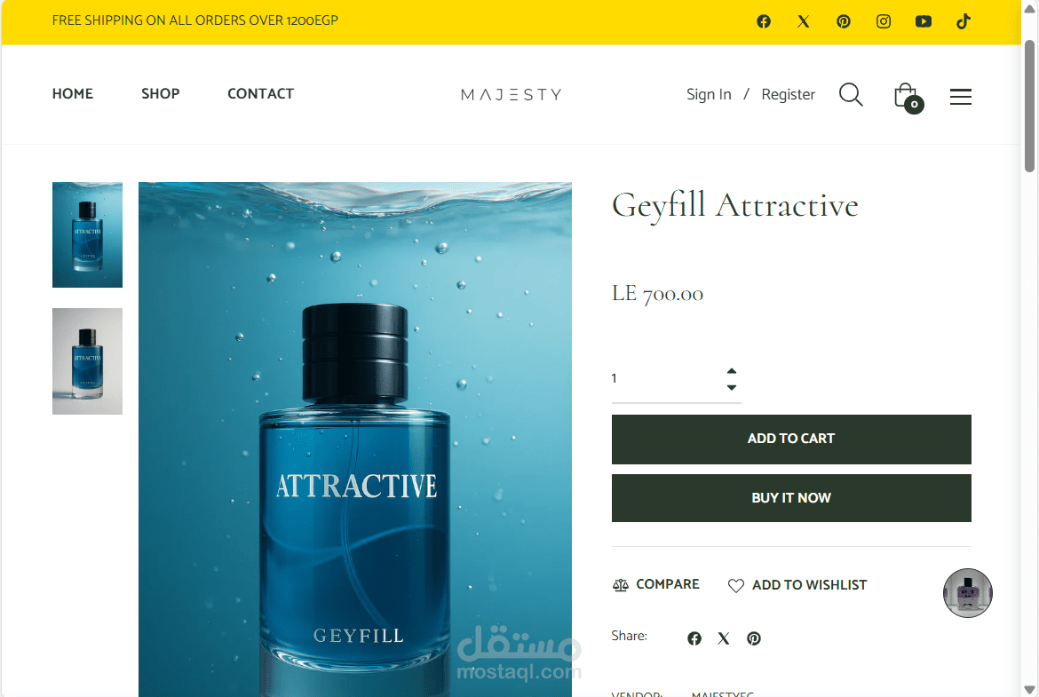
Task: Click the BUY IT NOW button
Action: [x=791, y=497]
